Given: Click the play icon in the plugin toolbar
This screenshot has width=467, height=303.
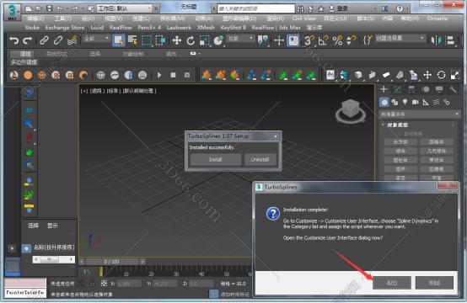Looking at the screenshot, I should (x=159, y=75).
